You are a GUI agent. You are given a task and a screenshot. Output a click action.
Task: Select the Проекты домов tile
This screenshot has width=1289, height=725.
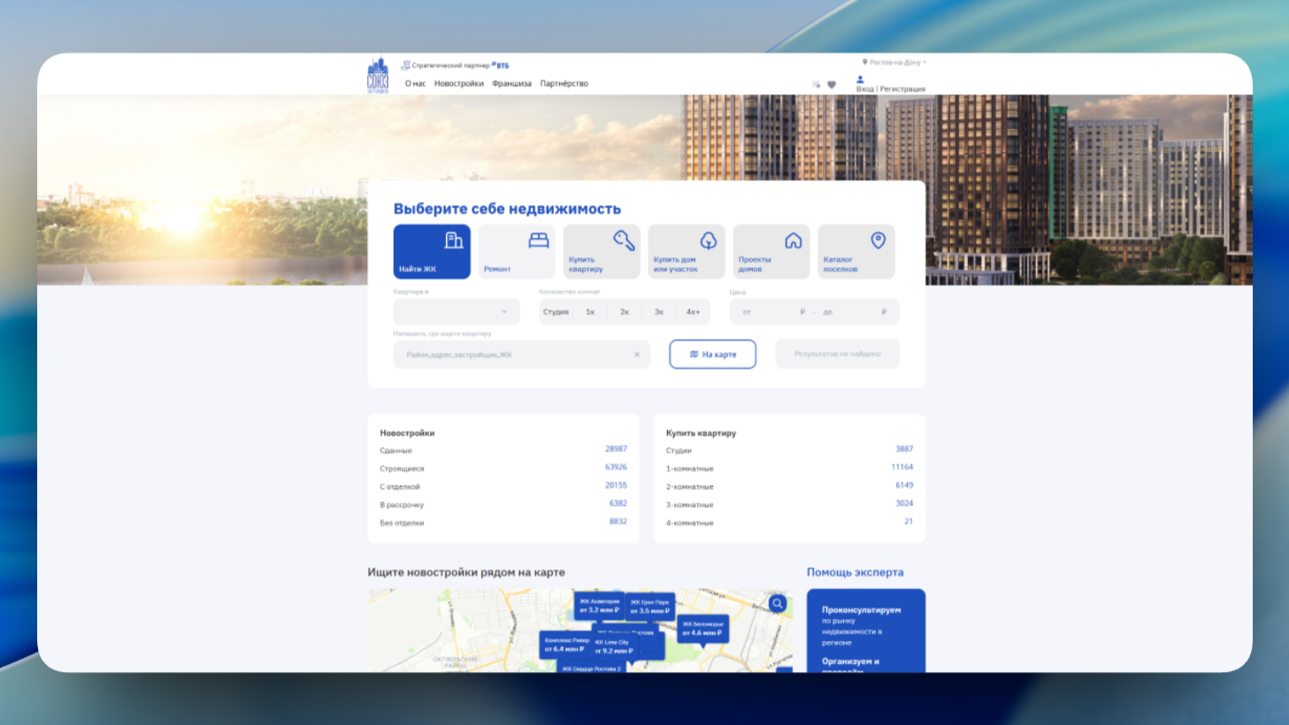coord(771,251)
